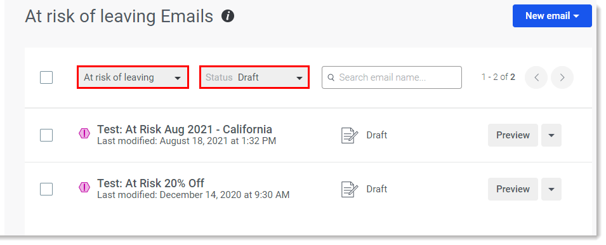Open the Status Draft filter dropdown
606x245 pixels.
click(254, 77)
